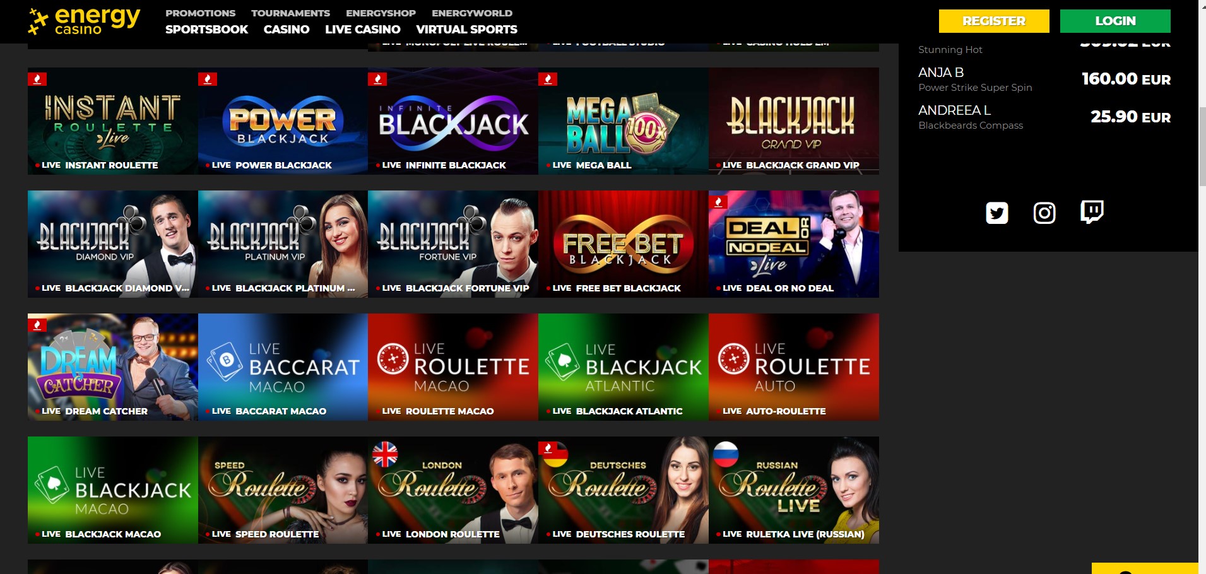1206x574 pixels.
Task: Click the red badge on Dream Catcher
Action: (37, 325)
